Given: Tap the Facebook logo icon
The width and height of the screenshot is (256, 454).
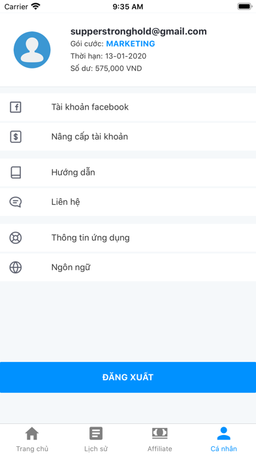Looking at the screenshot, I should point(16,107).
